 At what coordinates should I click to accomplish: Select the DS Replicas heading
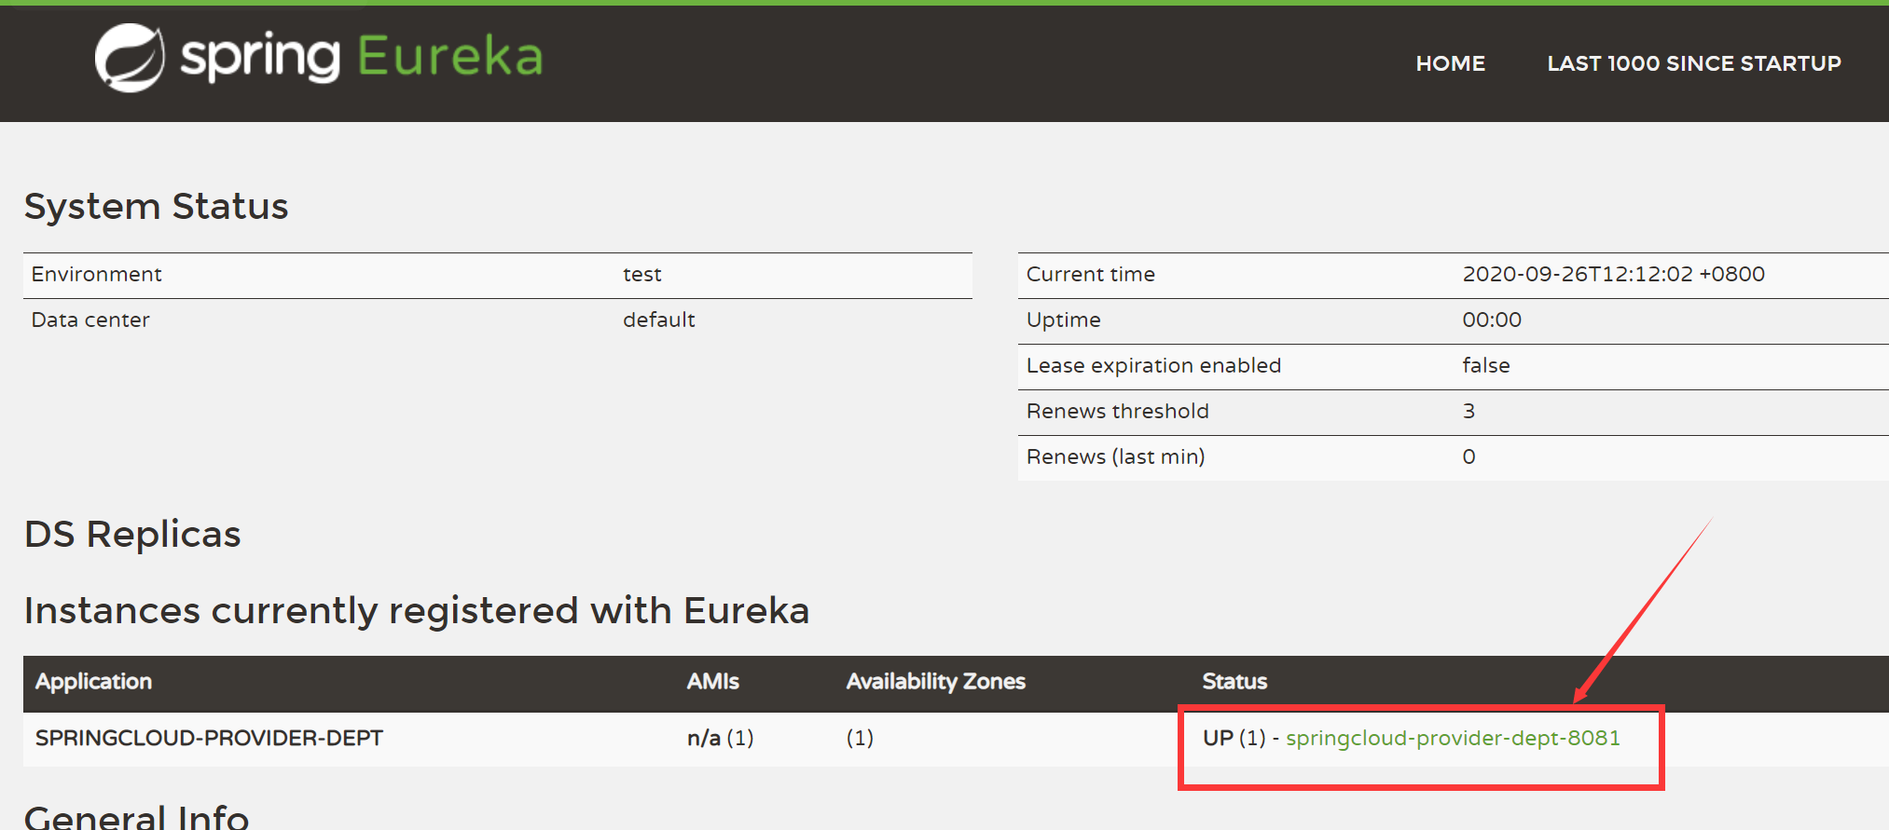coord(132,534)
